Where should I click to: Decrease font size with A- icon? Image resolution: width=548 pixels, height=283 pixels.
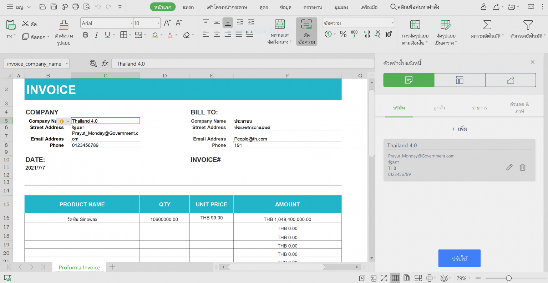point(179,23)
